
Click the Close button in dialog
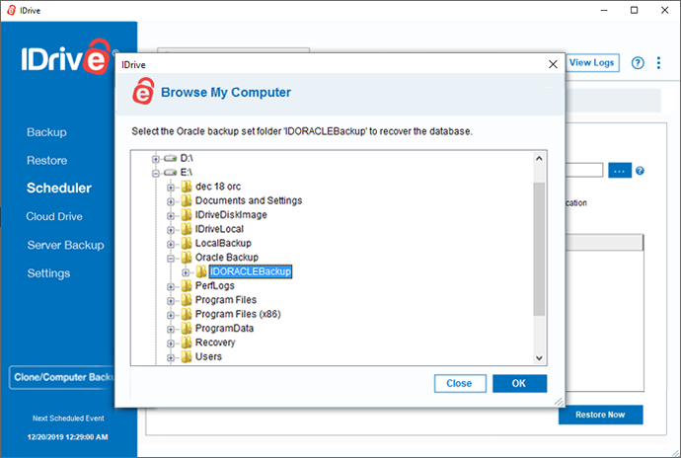coord(460,383)
